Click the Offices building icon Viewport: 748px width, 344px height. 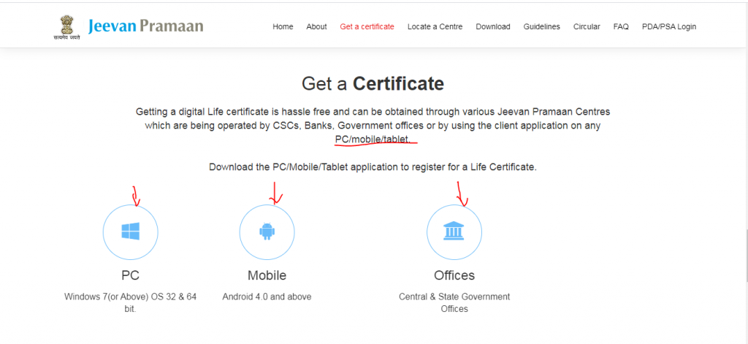[x=454, y=232]
